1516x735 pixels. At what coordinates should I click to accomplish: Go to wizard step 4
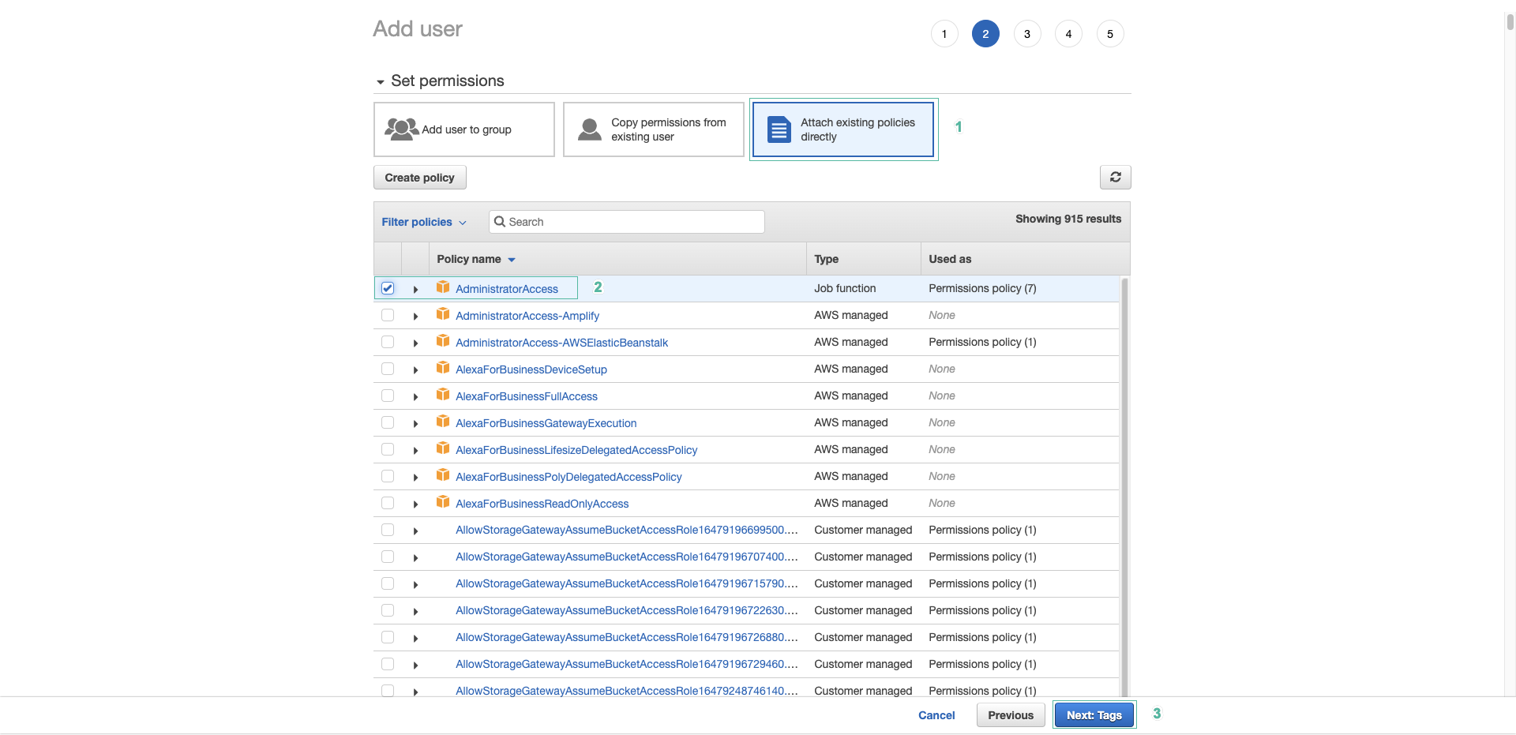pyautogui.click(x=1068, y=34)
